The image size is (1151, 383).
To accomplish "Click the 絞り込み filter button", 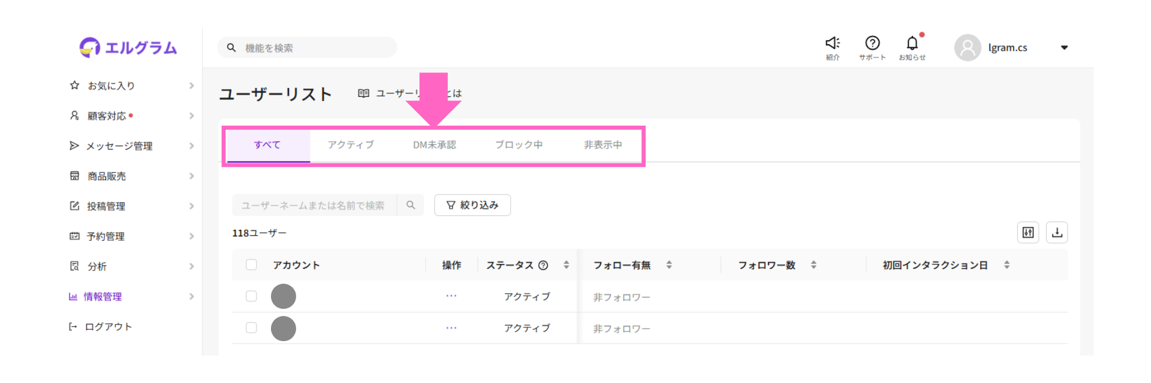I will tap(472, 205).
